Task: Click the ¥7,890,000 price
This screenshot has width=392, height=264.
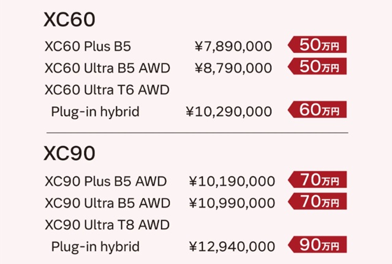Action: pyautogui.click(x=233, y=46)
